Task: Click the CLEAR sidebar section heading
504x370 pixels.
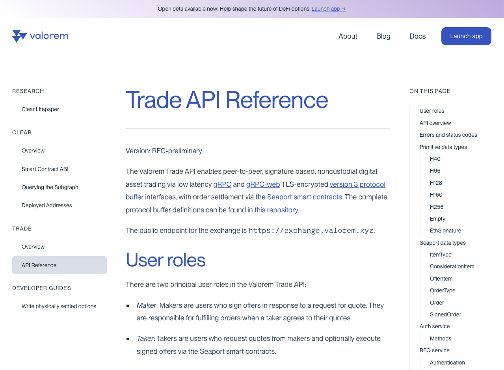Action: click(x=22, y=132)
